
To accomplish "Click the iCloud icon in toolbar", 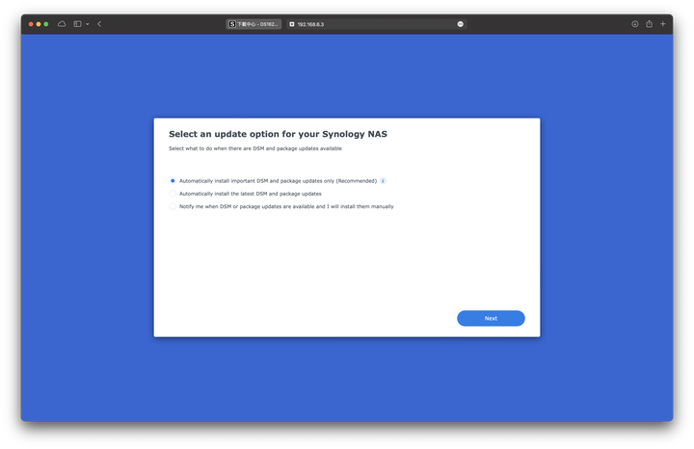I will pos(62,24).
